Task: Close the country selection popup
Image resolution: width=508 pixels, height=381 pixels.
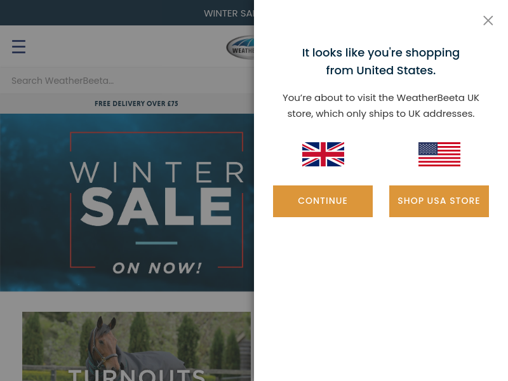Action: tap(488, 20)
